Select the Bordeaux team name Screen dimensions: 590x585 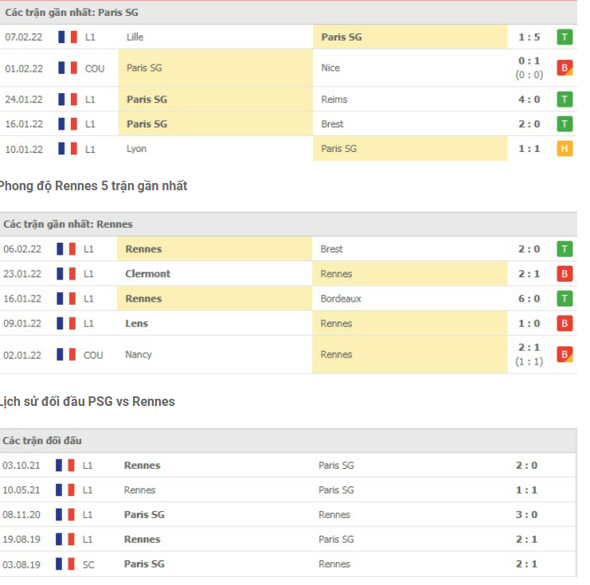(341, 298)
